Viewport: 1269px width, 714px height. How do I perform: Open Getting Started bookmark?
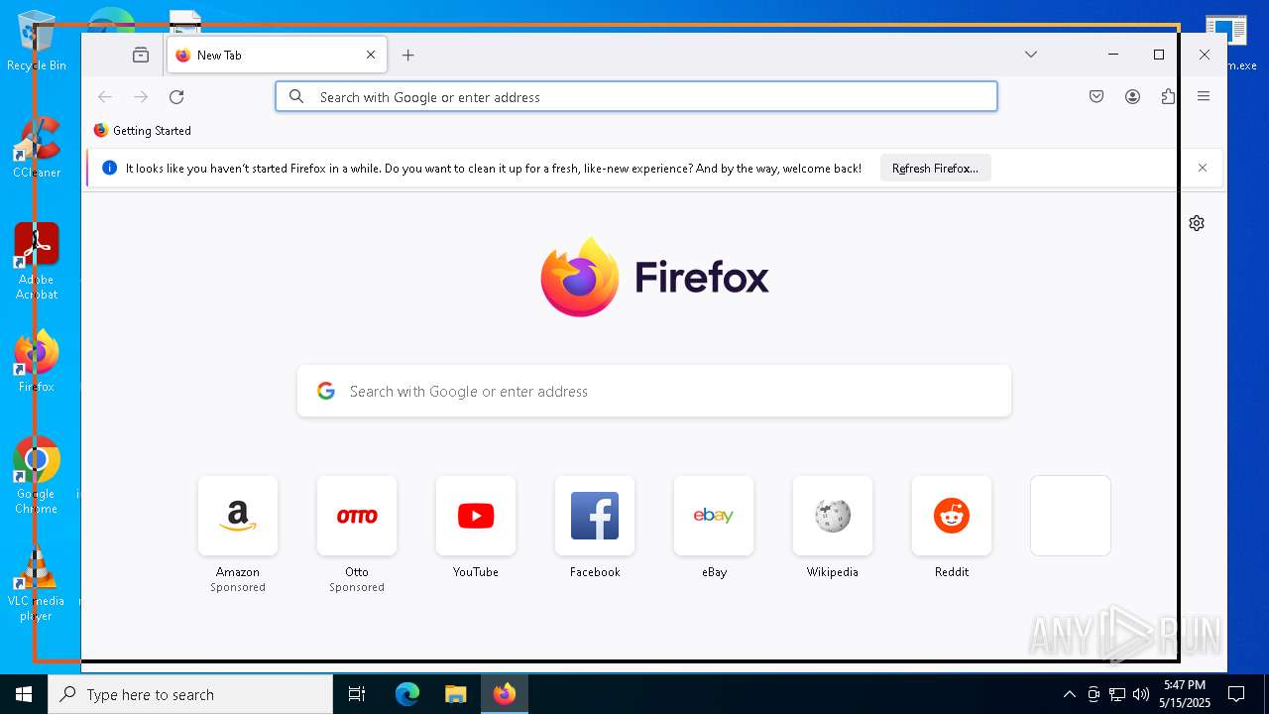tap(142, 130)
